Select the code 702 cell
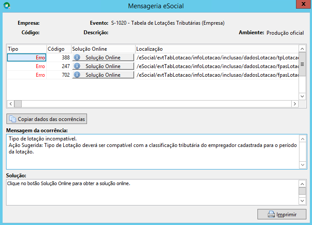 click(x=59, y=75)
